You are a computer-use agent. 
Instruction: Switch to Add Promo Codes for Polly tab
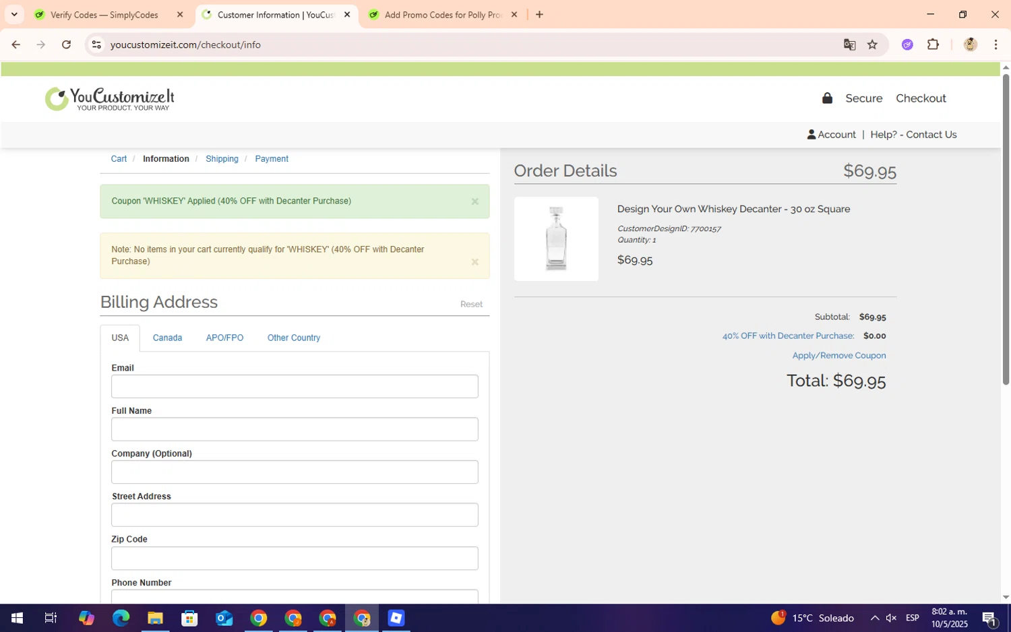[443, 15]
